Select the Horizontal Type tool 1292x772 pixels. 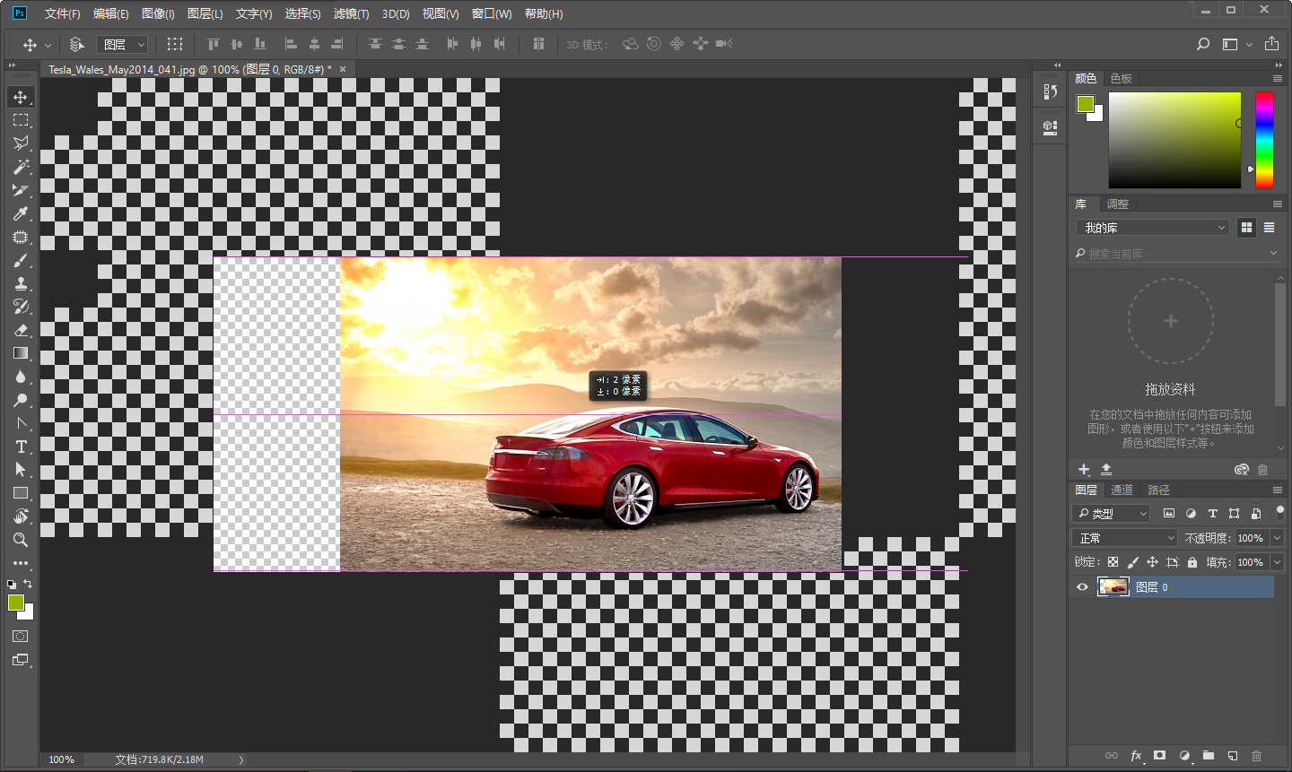click(21, 447)
